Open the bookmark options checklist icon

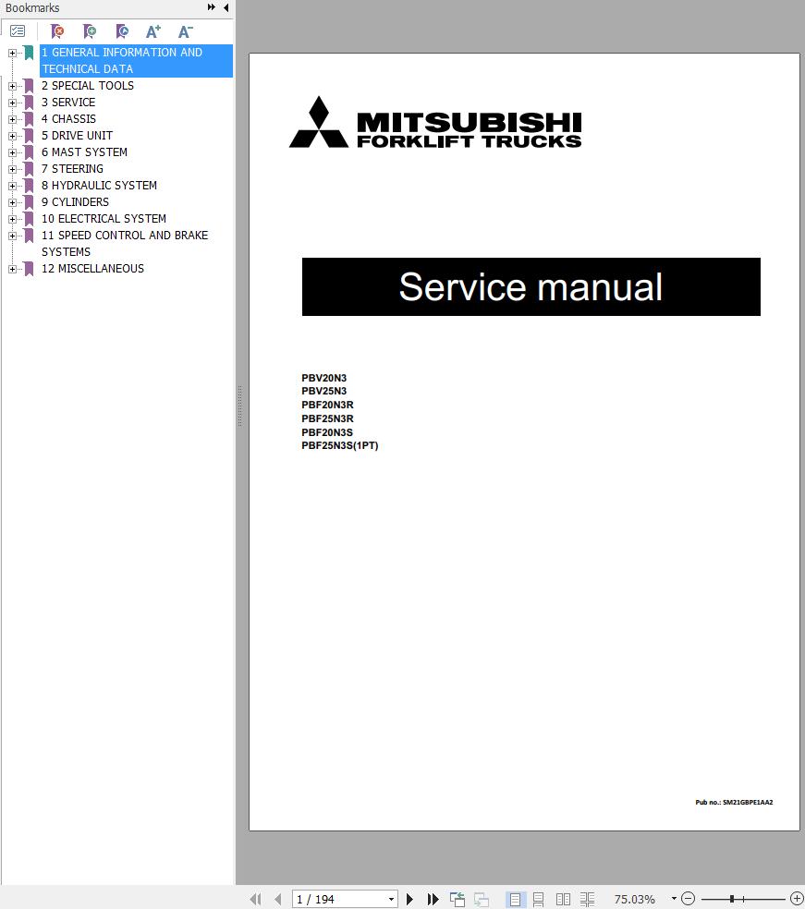(x=18, y=31)
